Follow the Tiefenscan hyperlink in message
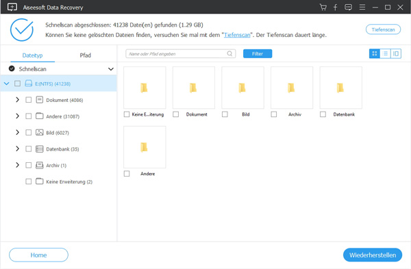Viewport: 411px width, 269px height. click(237, 35)
